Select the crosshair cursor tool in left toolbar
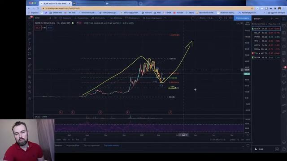The height and width of the screenshot is (161, 287). coord(30,24)
